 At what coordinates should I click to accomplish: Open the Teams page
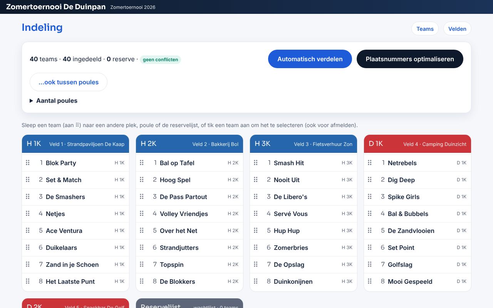(425, 29)
